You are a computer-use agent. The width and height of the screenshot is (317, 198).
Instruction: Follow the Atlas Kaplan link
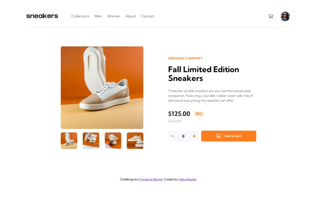pos(188,179)
